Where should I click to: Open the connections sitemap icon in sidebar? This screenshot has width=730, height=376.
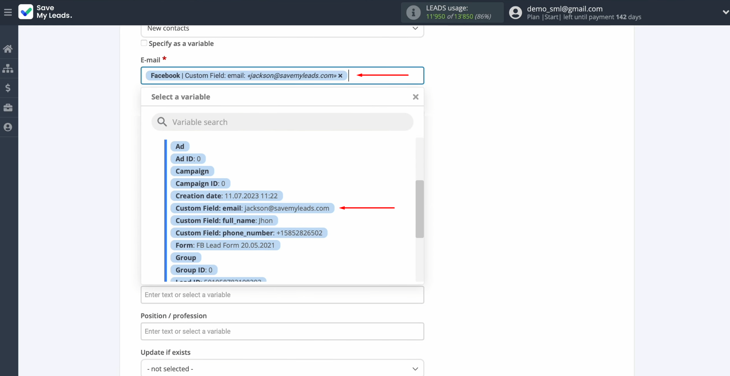8,69
